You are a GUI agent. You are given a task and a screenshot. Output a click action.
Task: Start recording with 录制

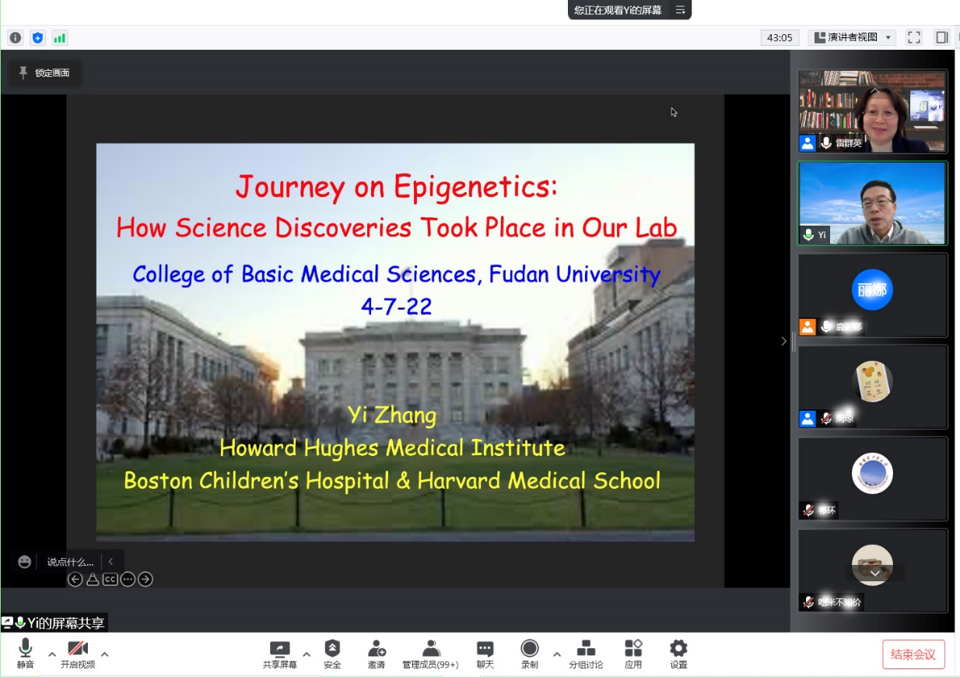pos(530,654)
